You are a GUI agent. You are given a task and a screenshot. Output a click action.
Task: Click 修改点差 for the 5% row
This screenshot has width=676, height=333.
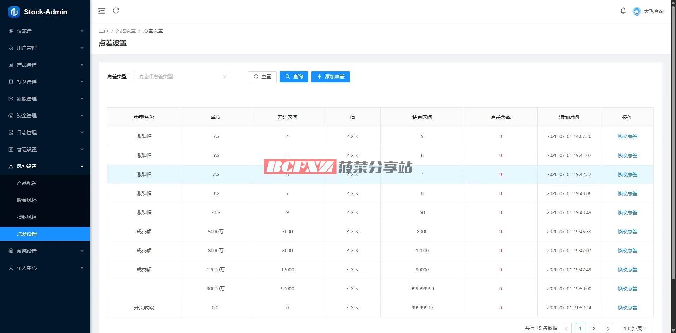[x=627, y=136]
